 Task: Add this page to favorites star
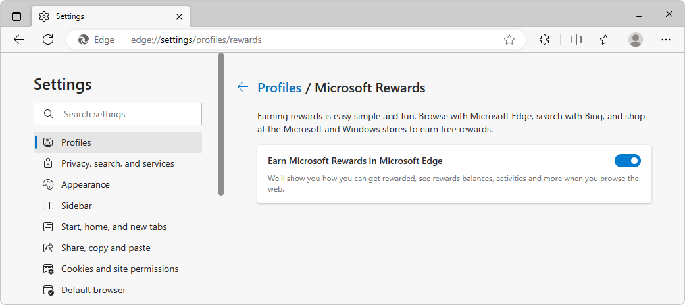509,40
